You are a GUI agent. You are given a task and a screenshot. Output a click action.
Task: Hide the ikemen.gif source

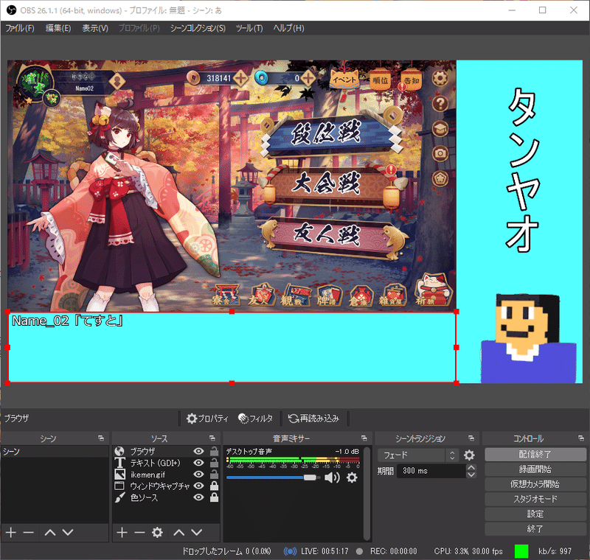pos(198,475)
